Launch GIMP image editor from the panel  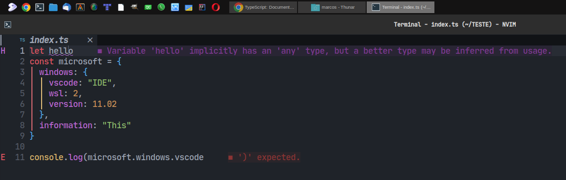[134, 7]
